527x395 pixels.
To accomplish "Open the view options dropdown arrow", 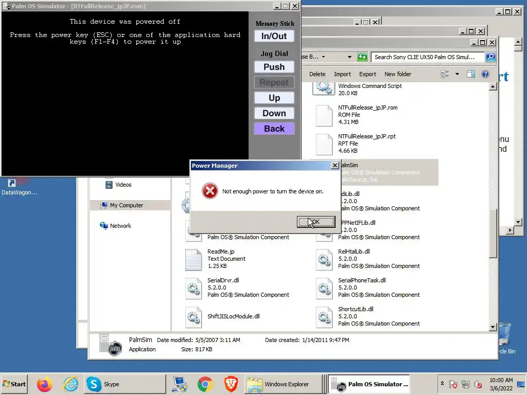I will pos(457,74).
